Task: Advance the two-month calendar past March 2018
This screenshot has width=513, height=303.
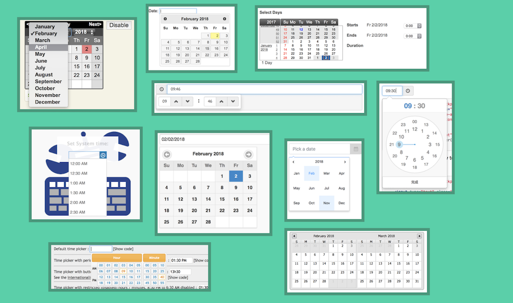Action: point(419,236)
